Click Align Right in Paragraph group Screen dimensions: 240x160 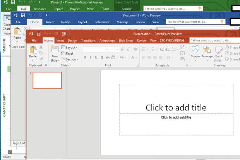click(155, 57)
